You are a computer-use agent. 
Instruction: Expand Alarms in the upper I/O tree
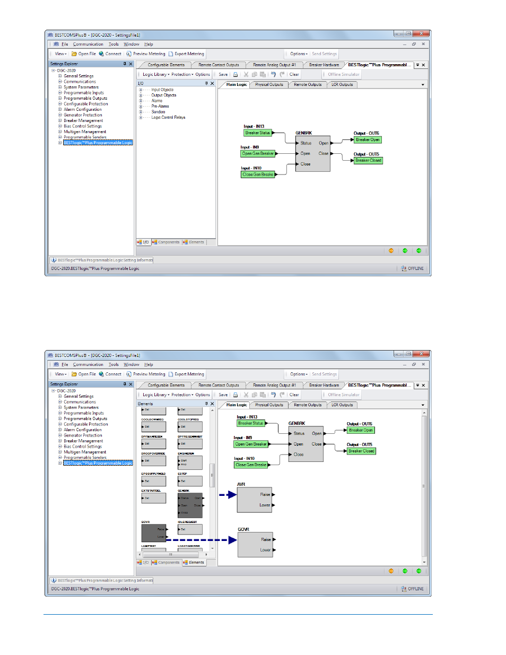tap(141, 101)
